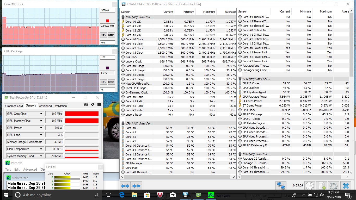Open GPU Memory Clock sensor dropdown
356x200 pixels.
click(41, 121)
